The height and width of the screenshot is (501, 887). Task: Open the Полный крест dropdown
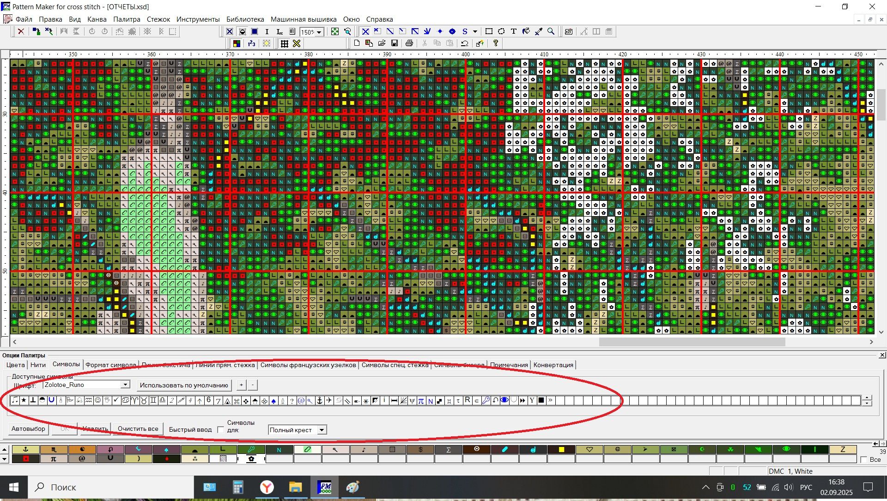pos(322,430)
